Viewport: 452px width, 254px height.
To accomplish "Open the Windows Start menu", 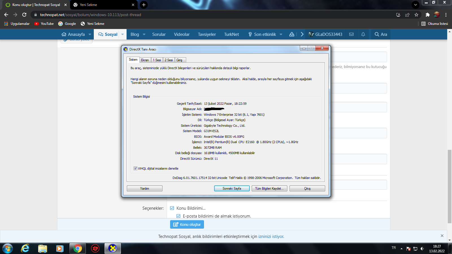I will (x=8, y=248).
